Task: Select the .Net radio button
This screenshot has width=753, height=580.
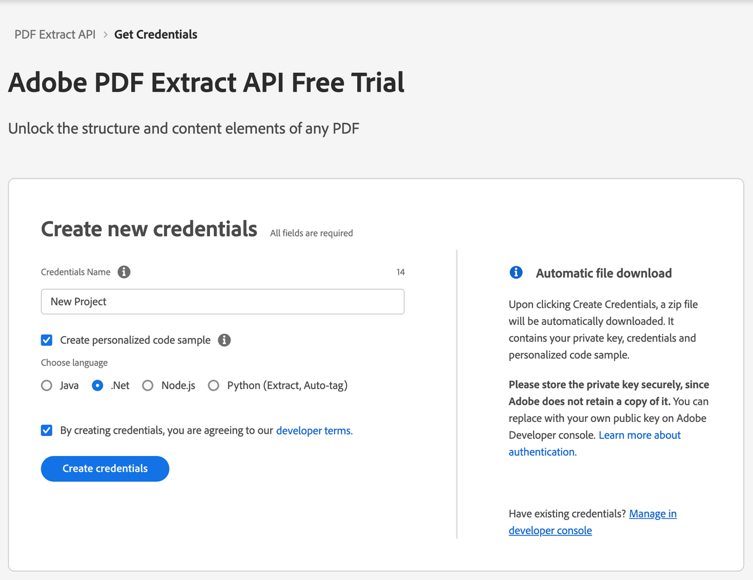Action: [x=98, y=385]
